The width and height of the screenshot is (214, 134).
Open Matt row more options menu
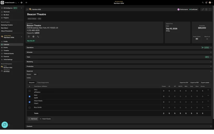click(208, 96)
